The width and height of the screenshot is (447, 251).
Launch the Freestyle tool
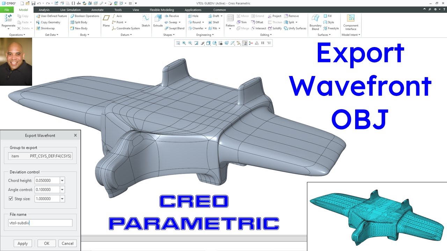tap(331, 28)
